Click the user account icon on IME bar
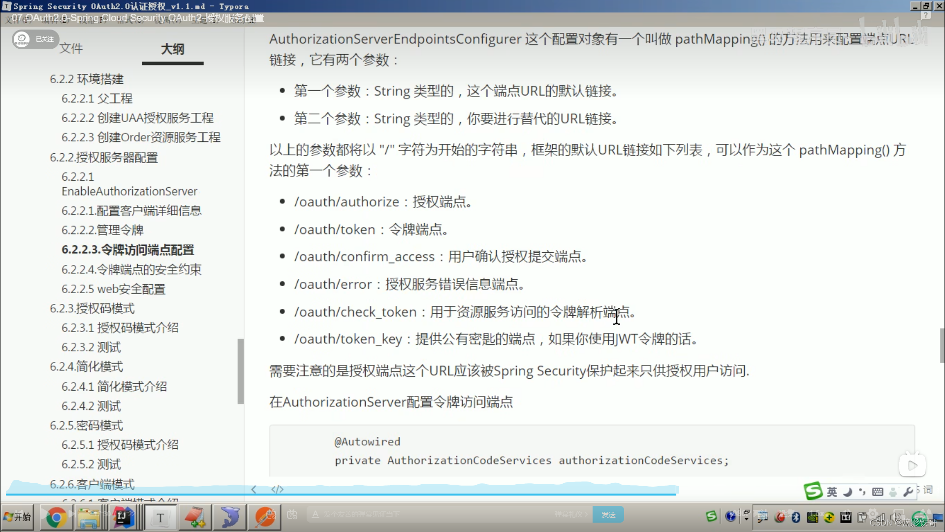The height and width of the screenshot is (532, 945). click(893, 492)
